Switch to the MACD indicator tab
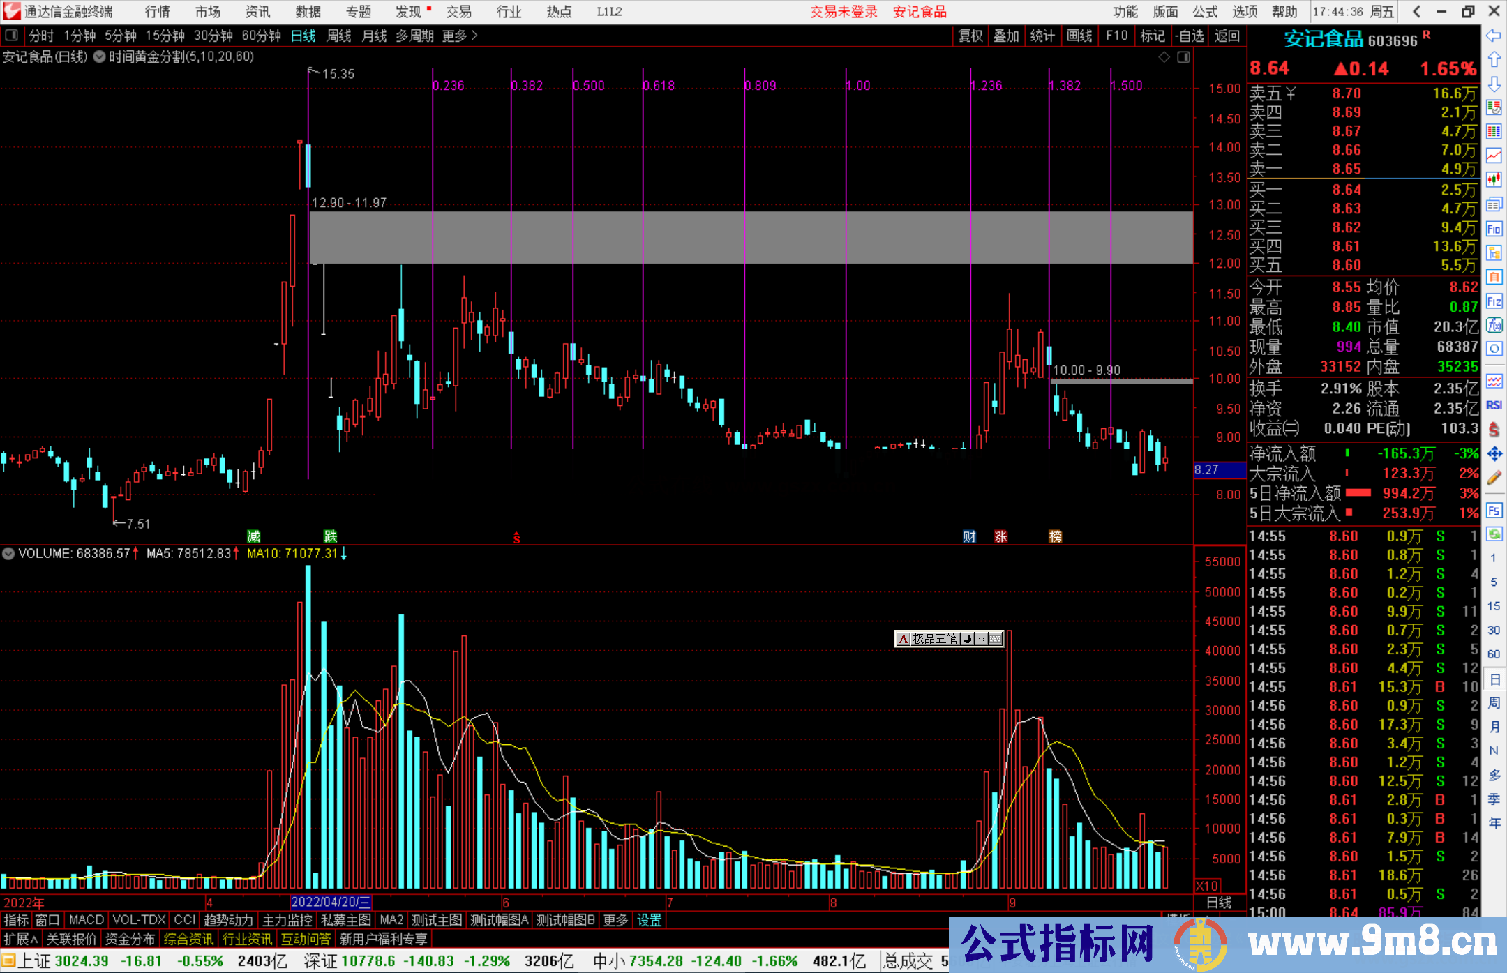 (x=86, y=920)
